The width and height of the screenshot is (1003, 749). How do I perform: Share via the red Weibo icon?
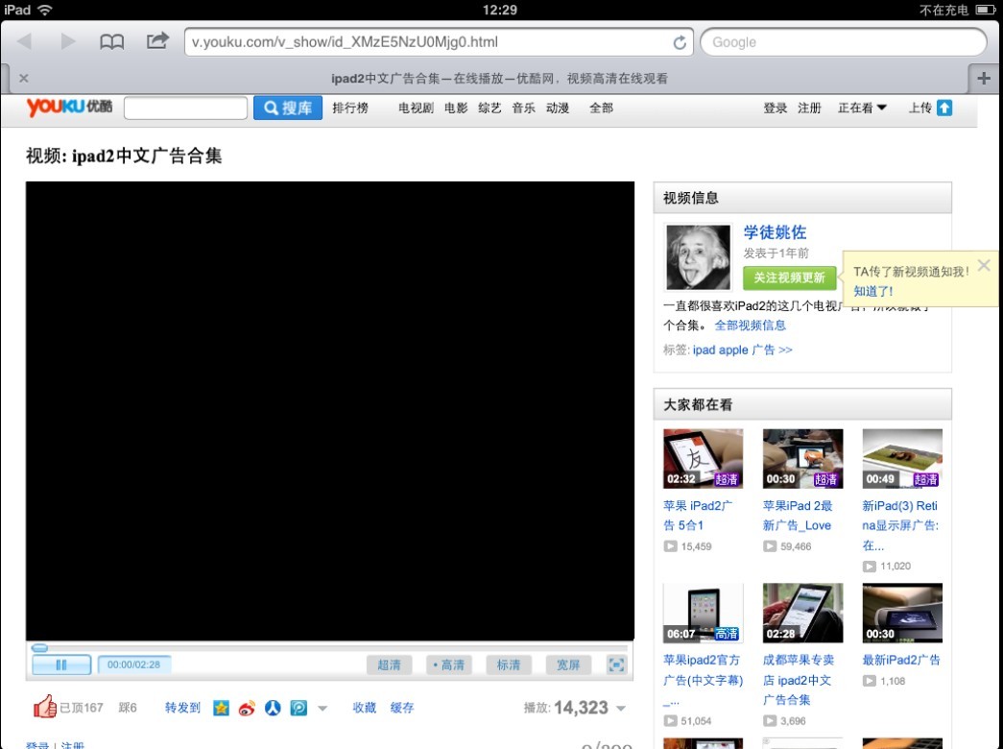click(247, 708)
